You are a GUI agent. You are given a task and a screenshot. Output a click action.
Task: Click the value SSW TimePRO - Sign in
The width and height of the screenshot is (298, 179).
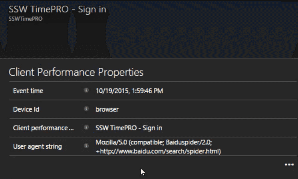click(x=129, y=128)
